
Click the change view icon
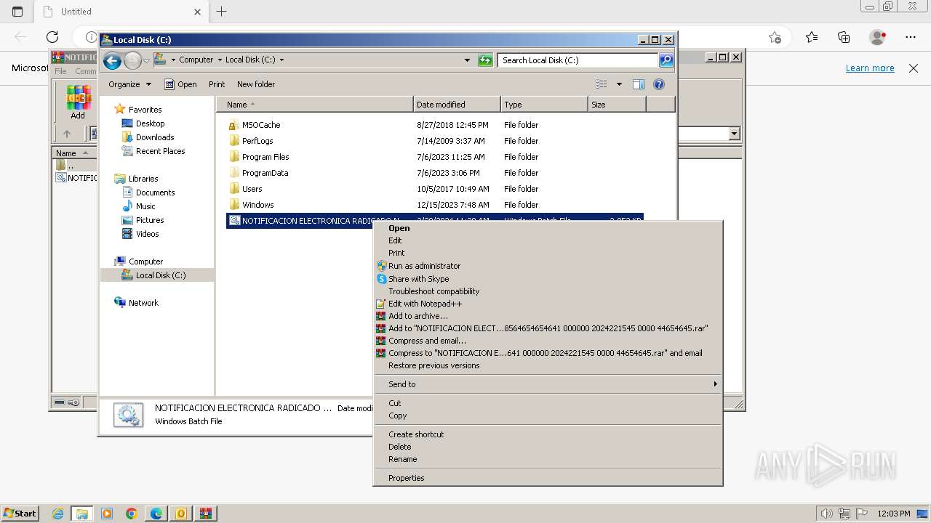(x=602, y=84)
